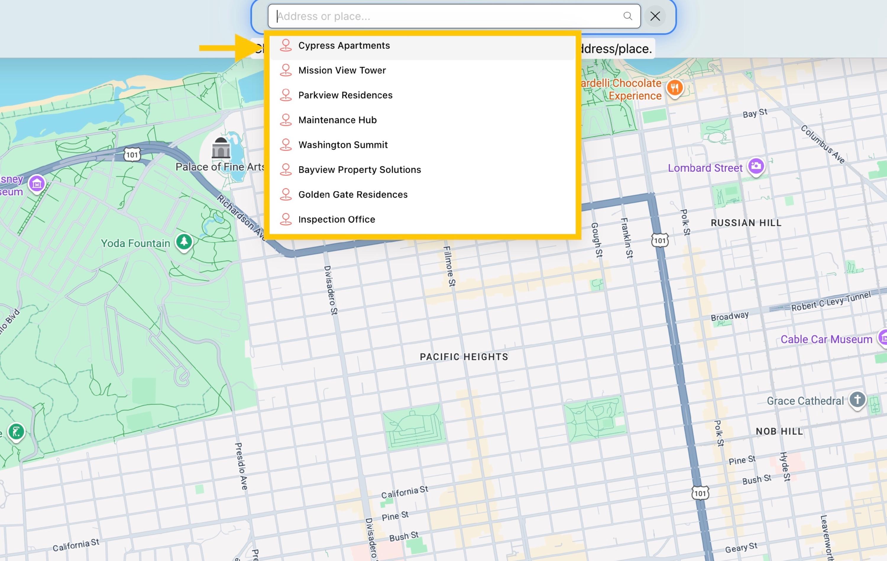Select Cypress Apartments from suggestions
Image resolution: width=887 pixels, height=561 pixels.
point(344,46)
